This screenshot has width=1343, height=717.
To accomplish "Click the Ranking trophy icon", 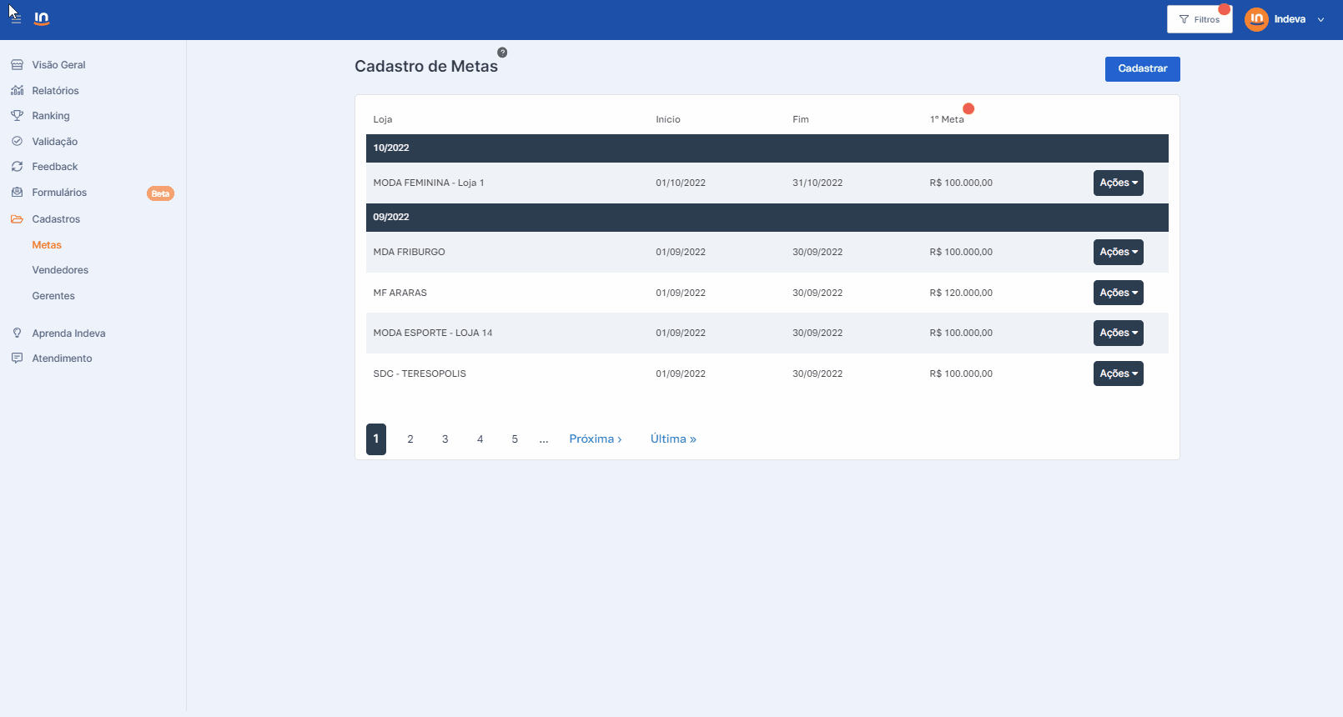I will (17, 116).
